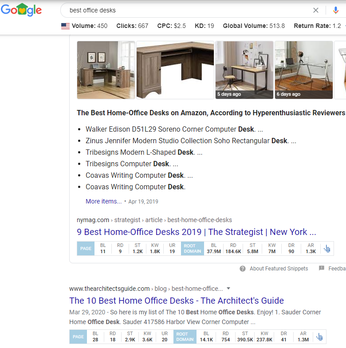Image resolution: width=346 pixels, height=348 pixels.
Task: Open '9 Best Home-Office Desks 2019' result
Action: (197, 232)
